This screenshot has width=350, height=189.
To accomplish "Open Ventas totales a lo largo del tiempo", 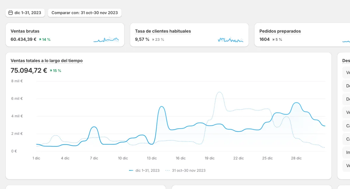I will [47, 61].
